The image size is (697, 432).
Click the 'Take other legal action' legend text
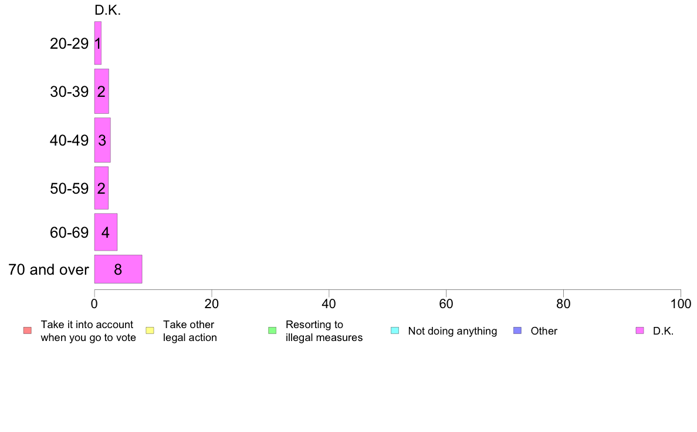coord(190,331)
